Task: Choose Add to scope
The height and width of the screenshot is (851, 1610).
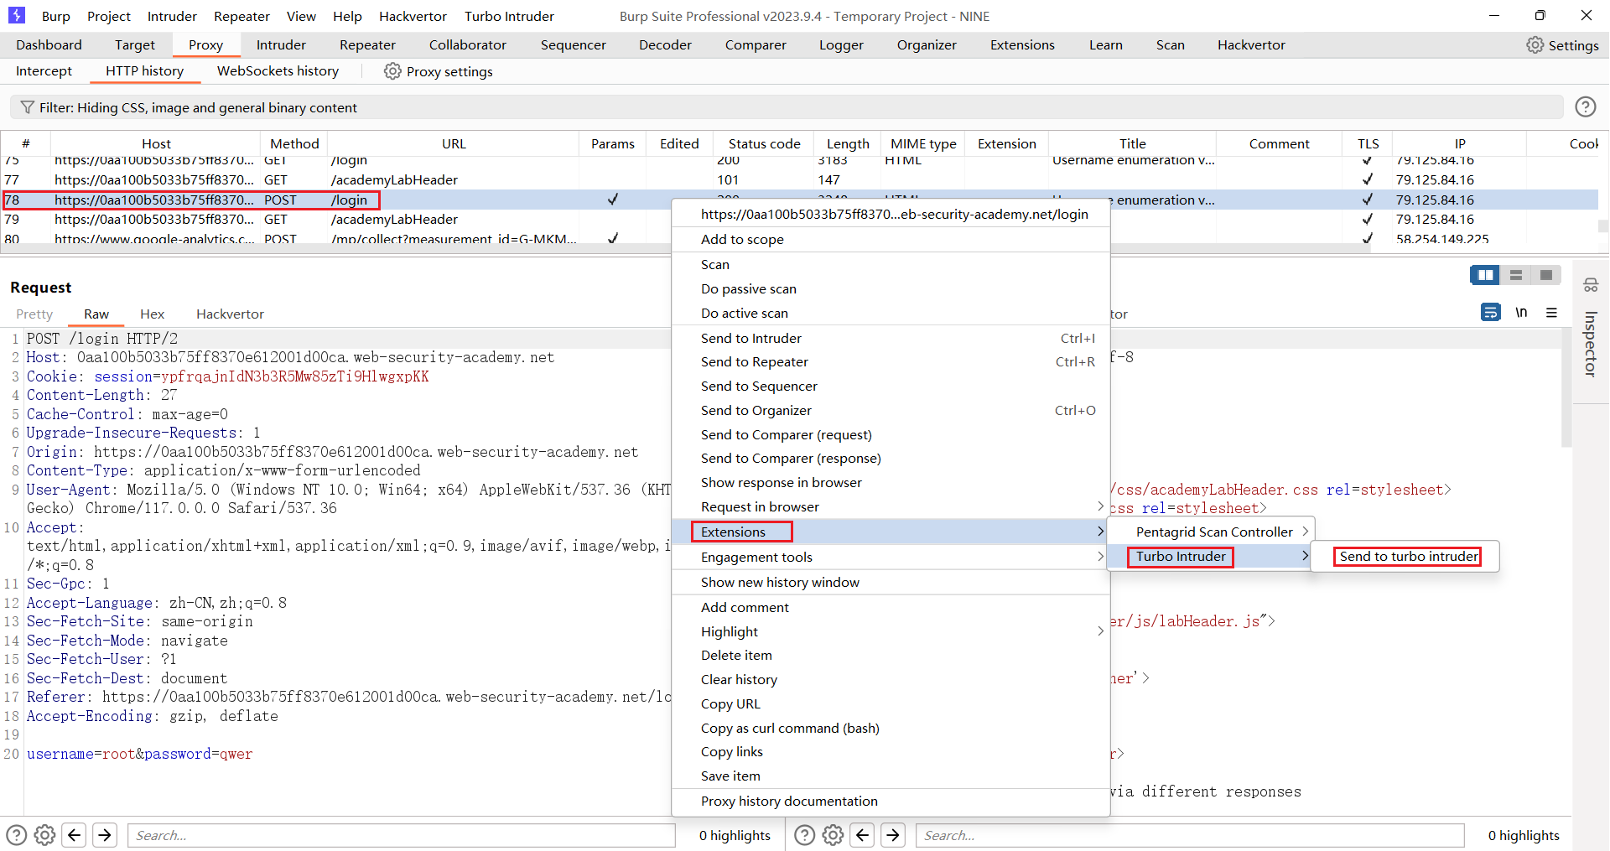Action: click(891, 239)
